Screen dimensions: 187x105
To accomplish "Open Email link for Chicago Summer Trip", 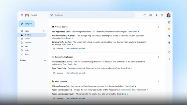I will (x=132, y=86).
